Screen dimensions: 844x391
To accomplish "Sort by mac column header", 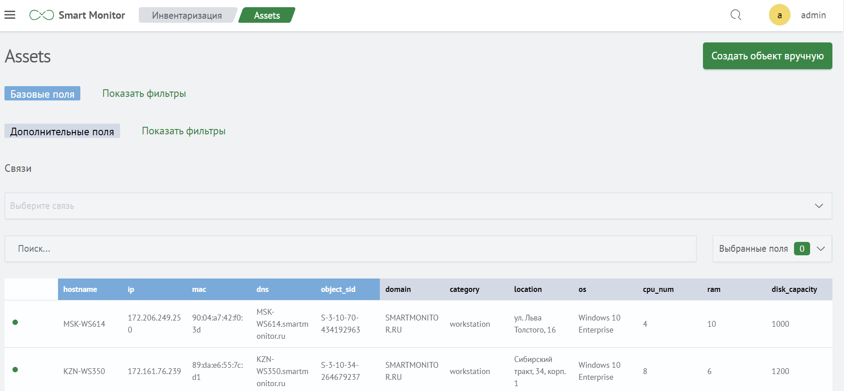I will click(x=199, y=289).
